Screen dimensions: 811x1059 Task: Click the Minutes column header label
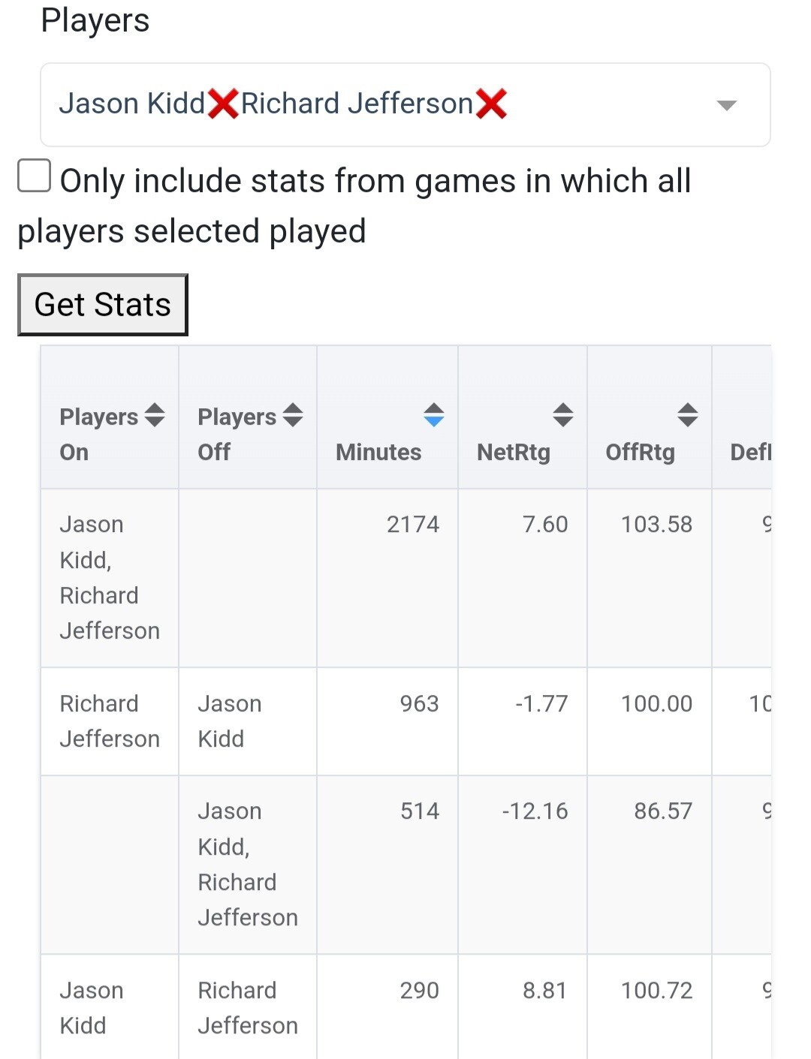378,452
